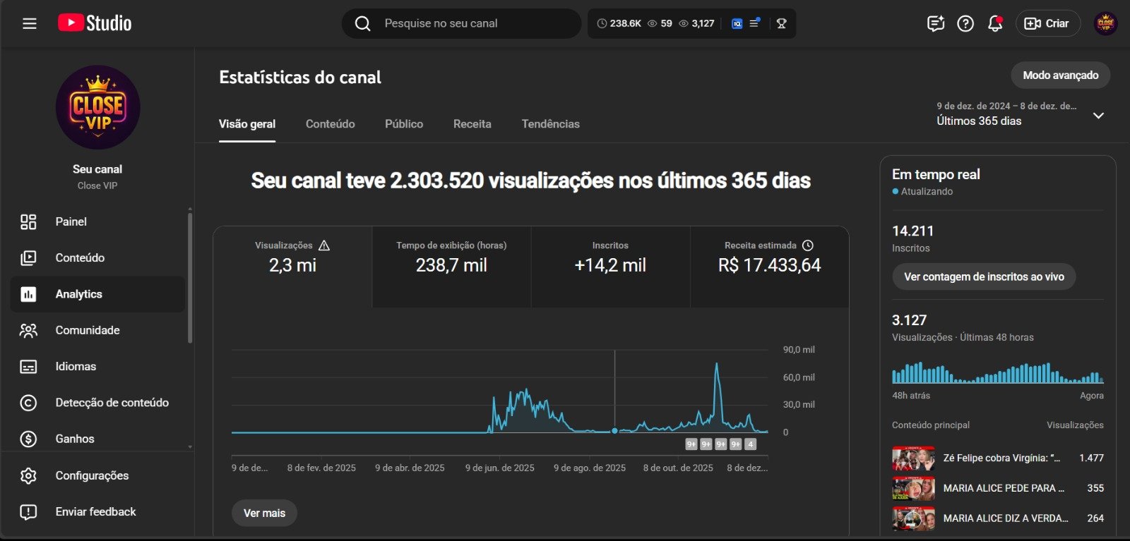The height and width of the screenshot is (541, 1130).
Task: Open Idiomas in the sidebar
Action: click(97, 366)
